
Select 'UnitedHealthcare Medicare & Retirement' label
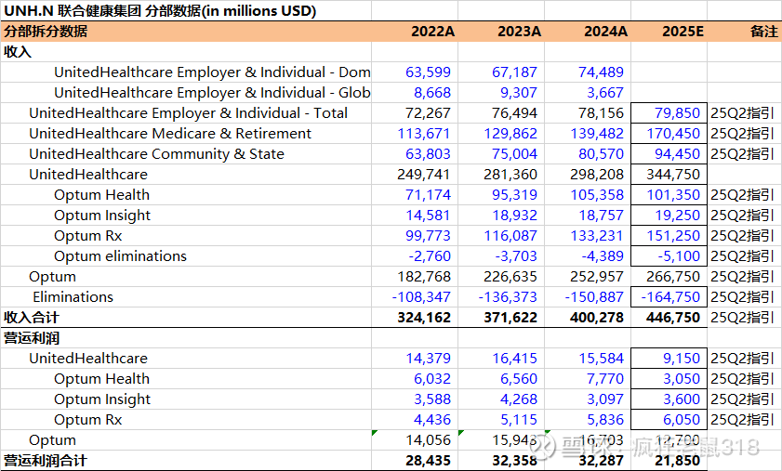(x=170, y=134)
